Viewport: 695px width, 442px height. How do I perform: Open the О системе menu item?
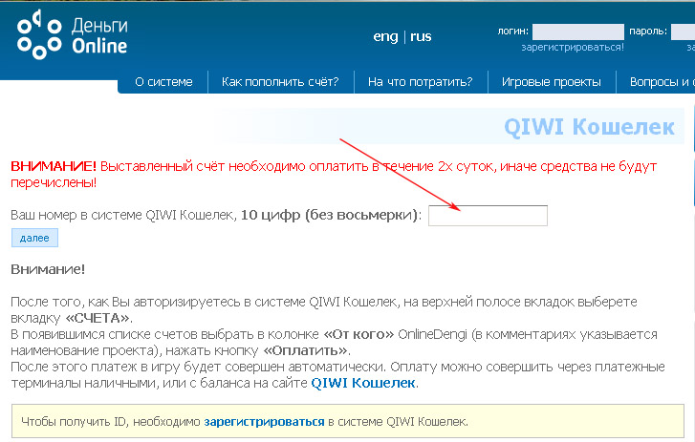(x=163, y=82)
